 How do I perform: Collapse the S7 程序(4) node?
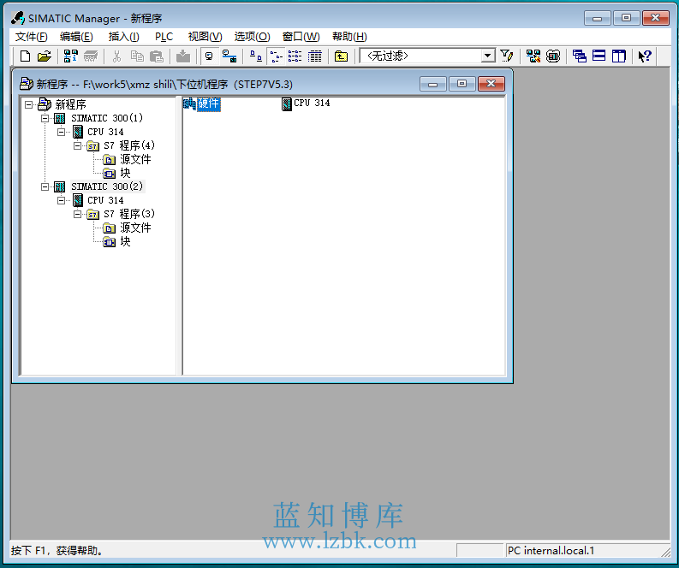coord(78,145)
